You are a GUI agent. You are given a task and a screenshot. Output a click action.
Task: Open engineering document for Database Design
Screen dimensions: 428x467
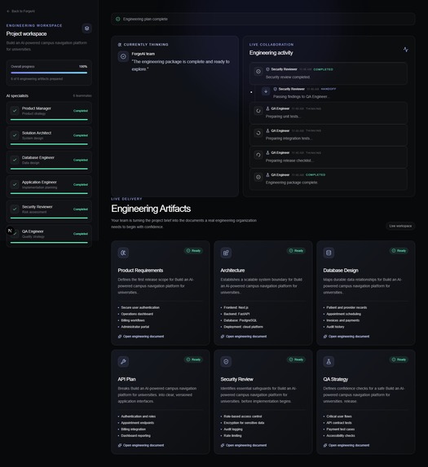tap(346, 337)
